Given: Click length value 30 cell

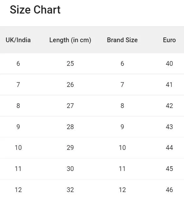Looking at the screenshot, I should [x=70, y=169].
